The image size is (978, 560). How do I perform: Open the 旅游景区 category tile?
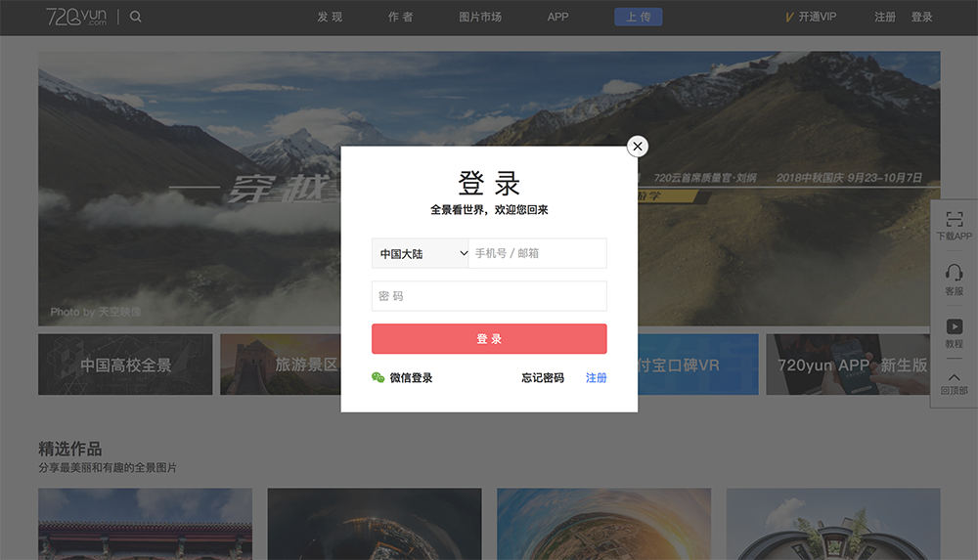pos(280,365)
